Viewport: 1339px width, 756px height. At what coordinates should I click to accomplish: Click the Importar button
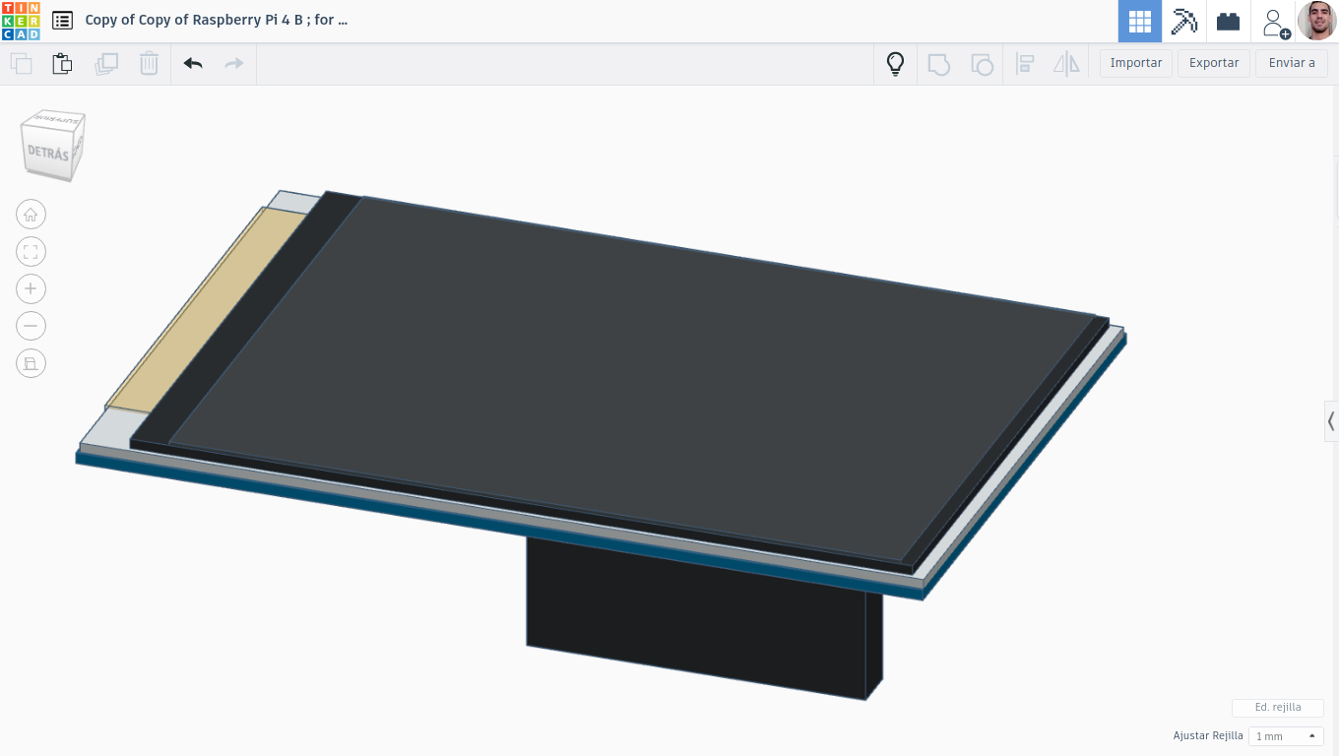click(x=1136, y=63)
